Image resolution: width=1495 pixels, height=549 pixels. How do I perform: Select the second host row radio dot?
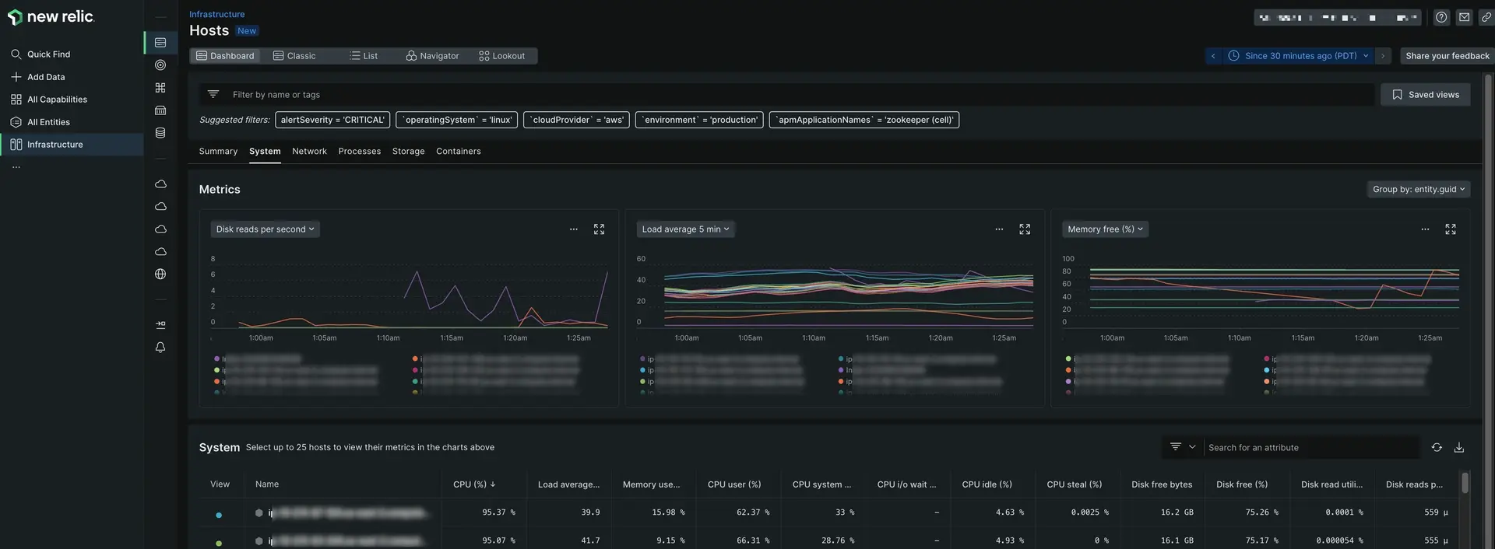coord(219,542)
